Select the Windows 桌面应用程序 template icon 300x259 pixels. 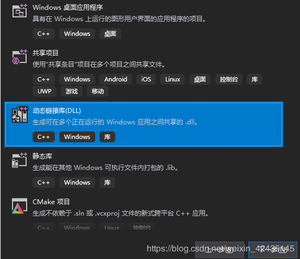20,11
